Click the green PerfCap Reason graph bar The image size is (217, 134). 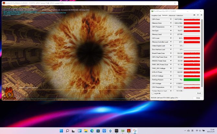tap(192, 79)
